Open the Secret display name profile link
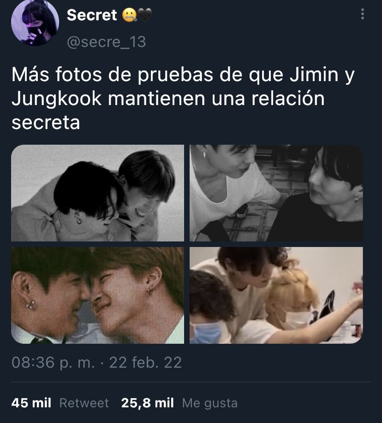Screen dimensions: 382x423 [92, 15]
